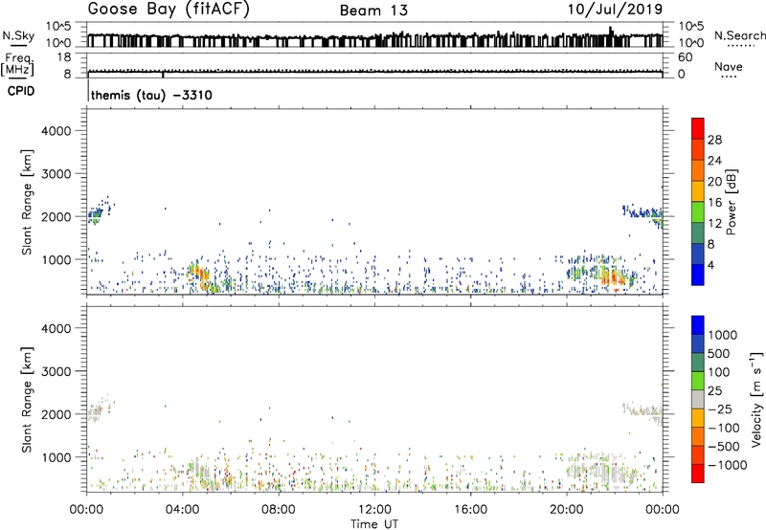Click the 'Freq. [MHz]' axis label
The width and height of the screenshot is (766, 530).
pos(17,65)
